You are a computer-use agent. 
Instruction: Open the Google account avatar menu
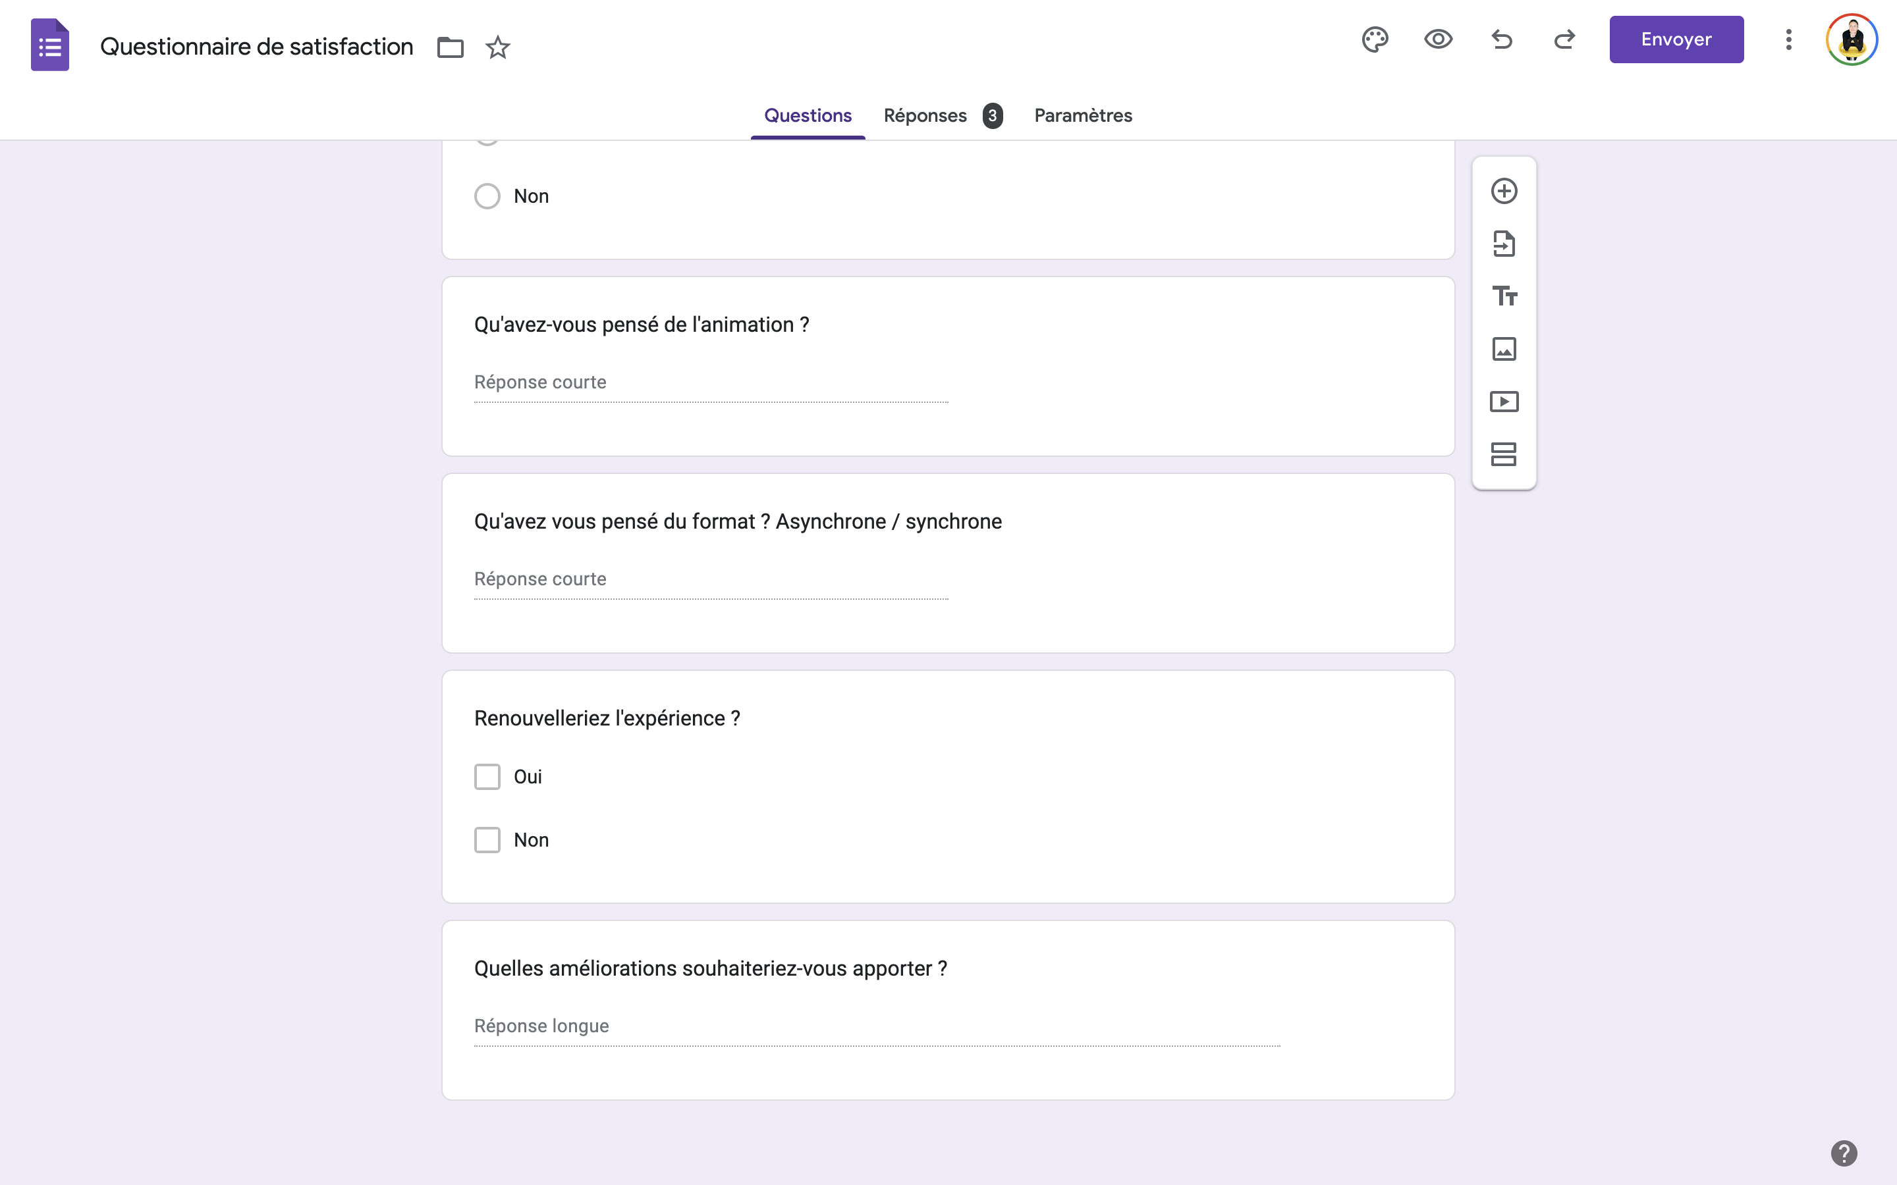click(1852, 39)
